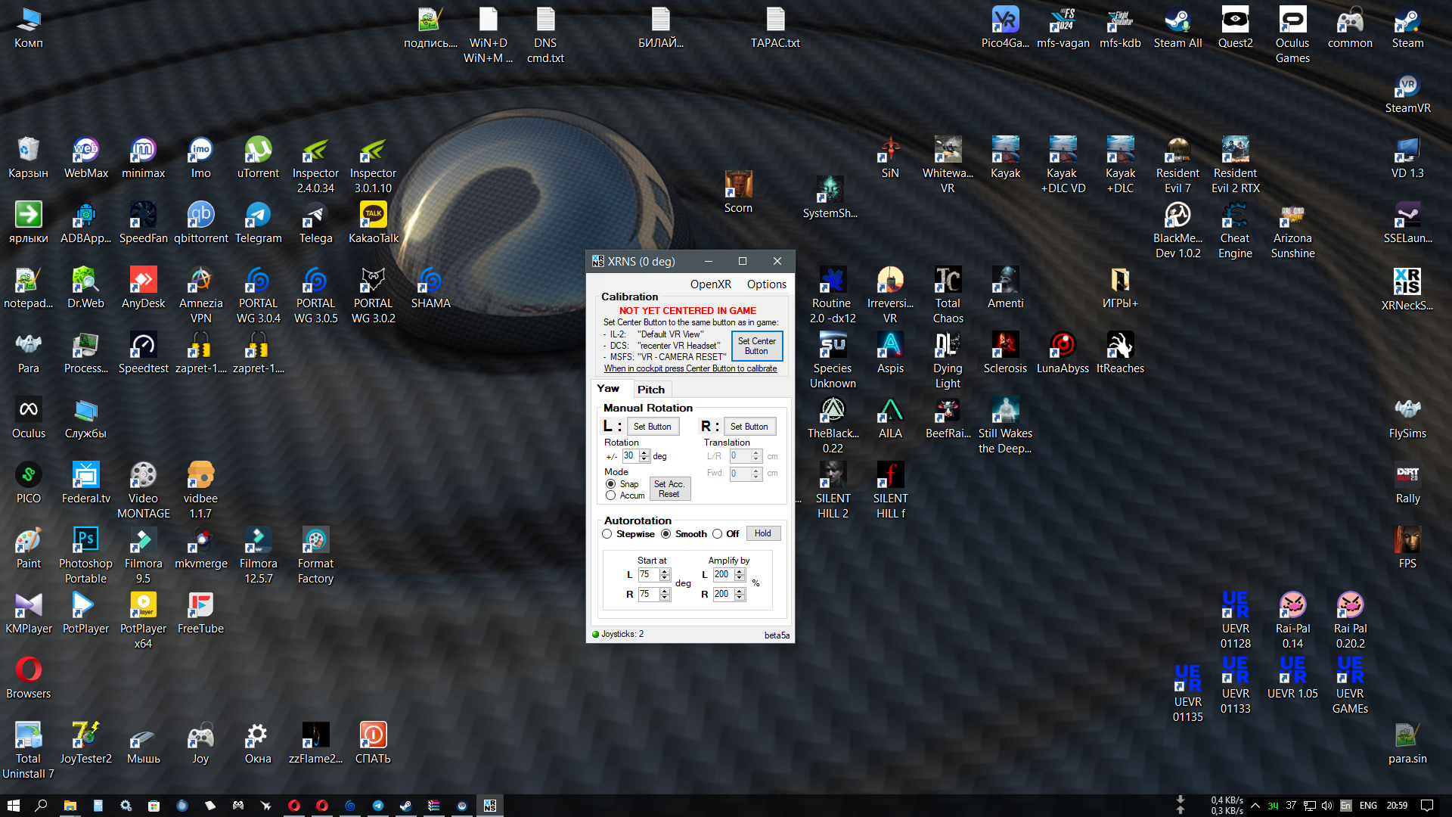Open the OpenXR menu

[710, 284]
